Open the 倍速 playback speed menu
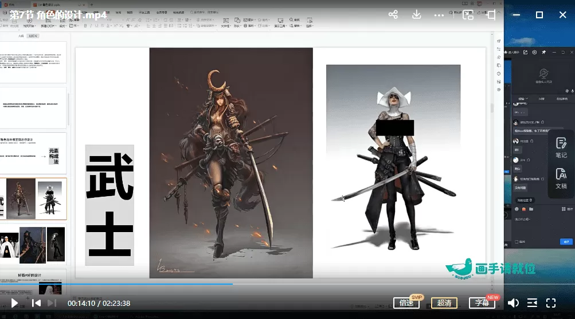Screen dimensions: 575x319 point(407,303)
